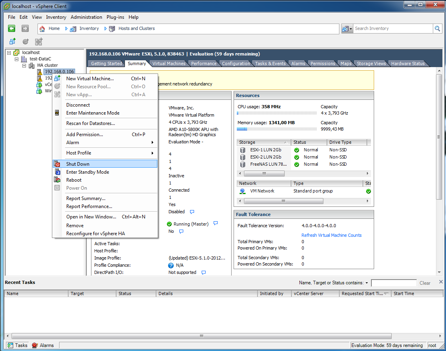Close the Recent Tasks panel
446x351 pixels.
(x=440, y=282)
